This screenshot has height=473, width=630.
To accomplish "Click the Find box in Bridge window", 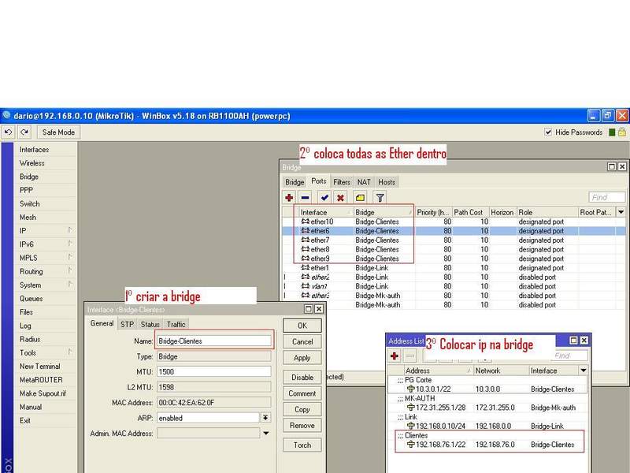I will point(606,198).
